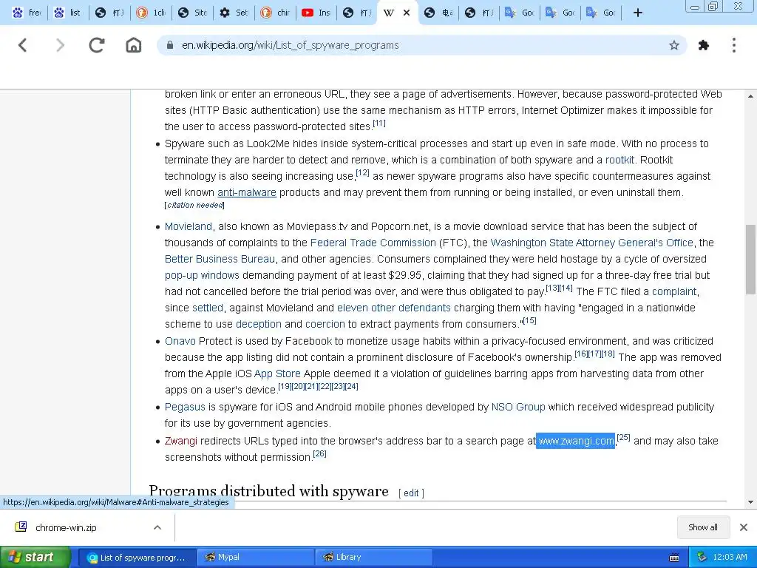The width and height of the screenshot is (757, 568).
Task: Close the active Wikipedia tab
Action: (407, 13)
